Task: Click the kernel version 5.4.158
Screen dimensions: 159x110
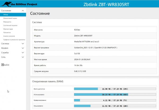Action: click(77, 54)
